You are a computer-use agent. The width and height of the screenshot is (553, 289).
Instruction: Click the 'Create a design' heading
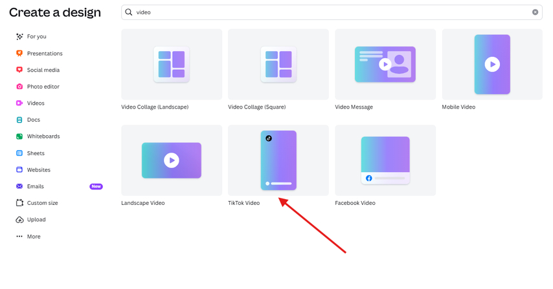55,12
